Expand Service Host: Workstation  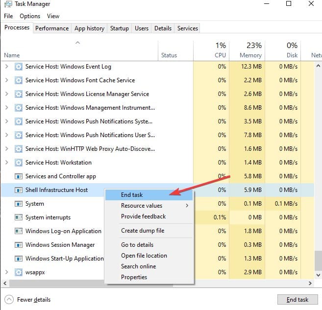[6, 163]
